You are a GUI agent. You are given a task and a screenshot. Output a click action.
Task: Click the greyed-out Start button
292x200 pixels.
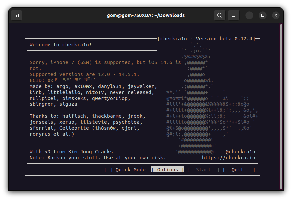203,170
